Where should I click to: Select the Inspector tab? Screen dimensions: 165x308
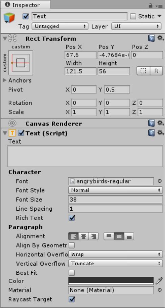point(25,5)
